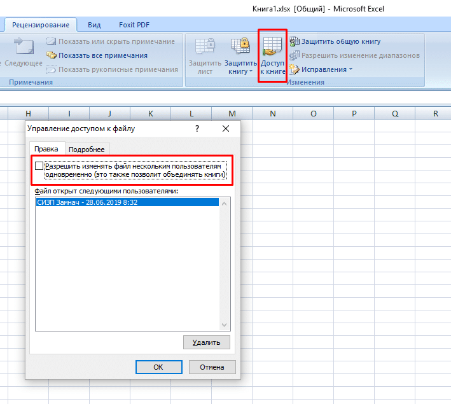Click Показать или скрыть примечание
The height and width of the screenshot is (404, 451).
[x=111, y=41]
